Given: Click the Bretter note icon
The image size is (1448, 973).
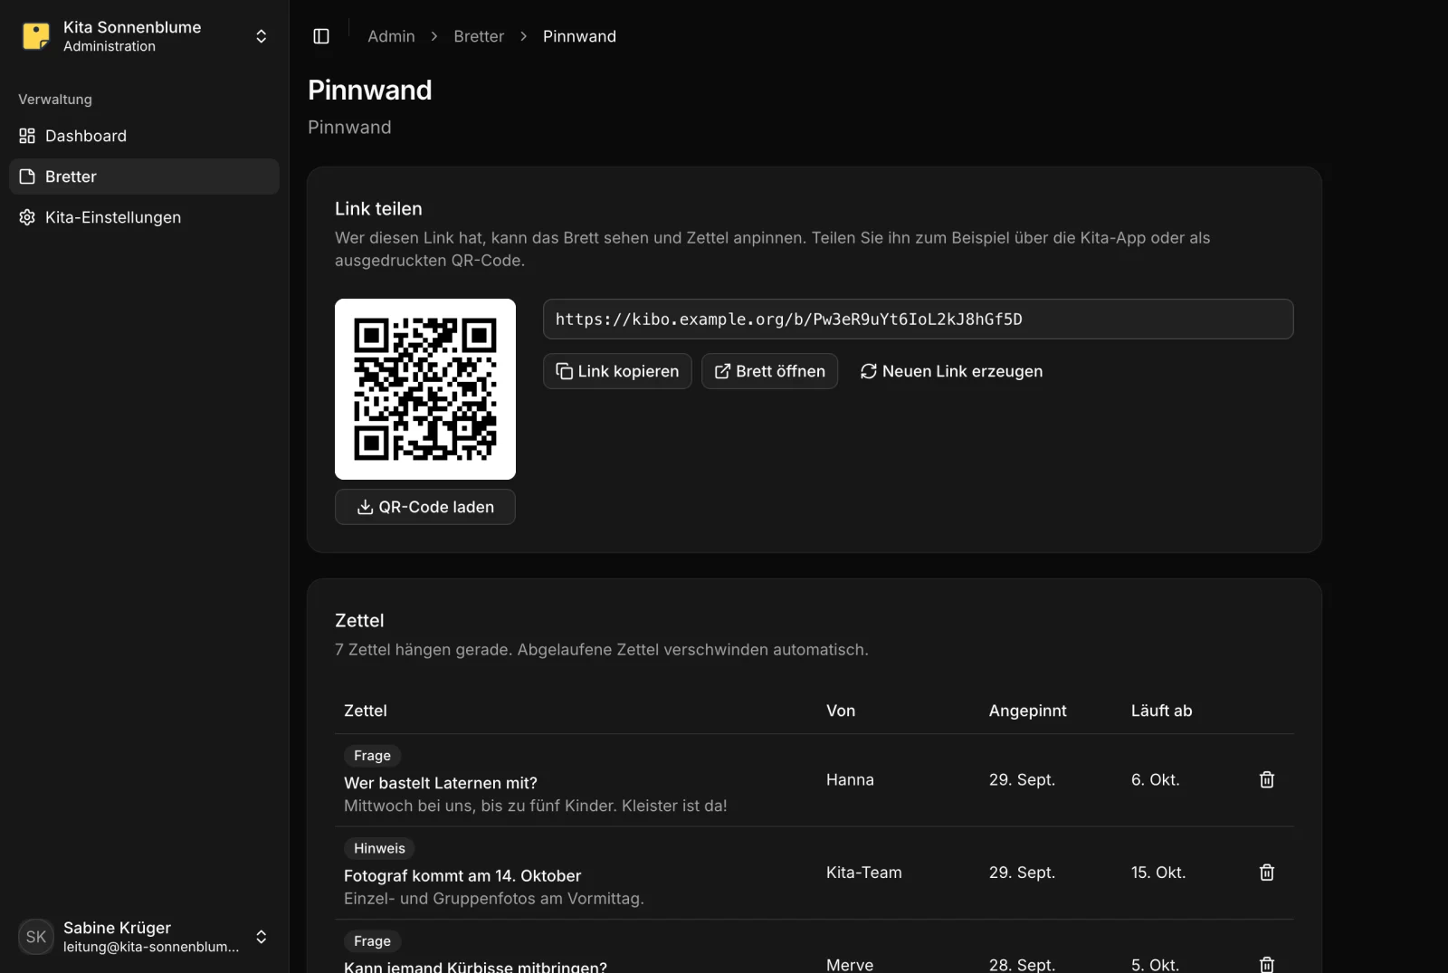Looking at the screenshot, I should [x=27, y=176].
